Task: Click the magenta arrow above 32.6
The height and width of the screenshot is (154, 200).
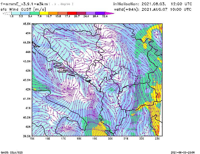Action: pos(109,13)
